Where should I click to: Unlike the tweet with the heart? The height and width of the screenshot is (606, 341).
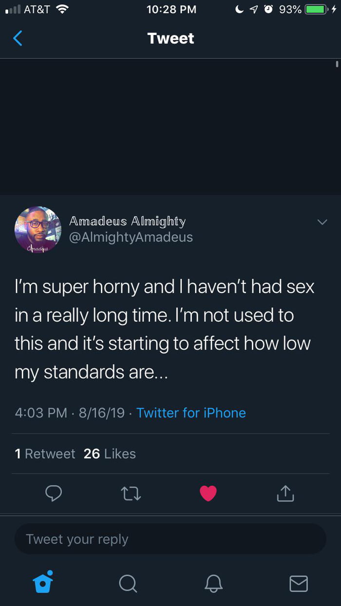click(x=208, y=494)
